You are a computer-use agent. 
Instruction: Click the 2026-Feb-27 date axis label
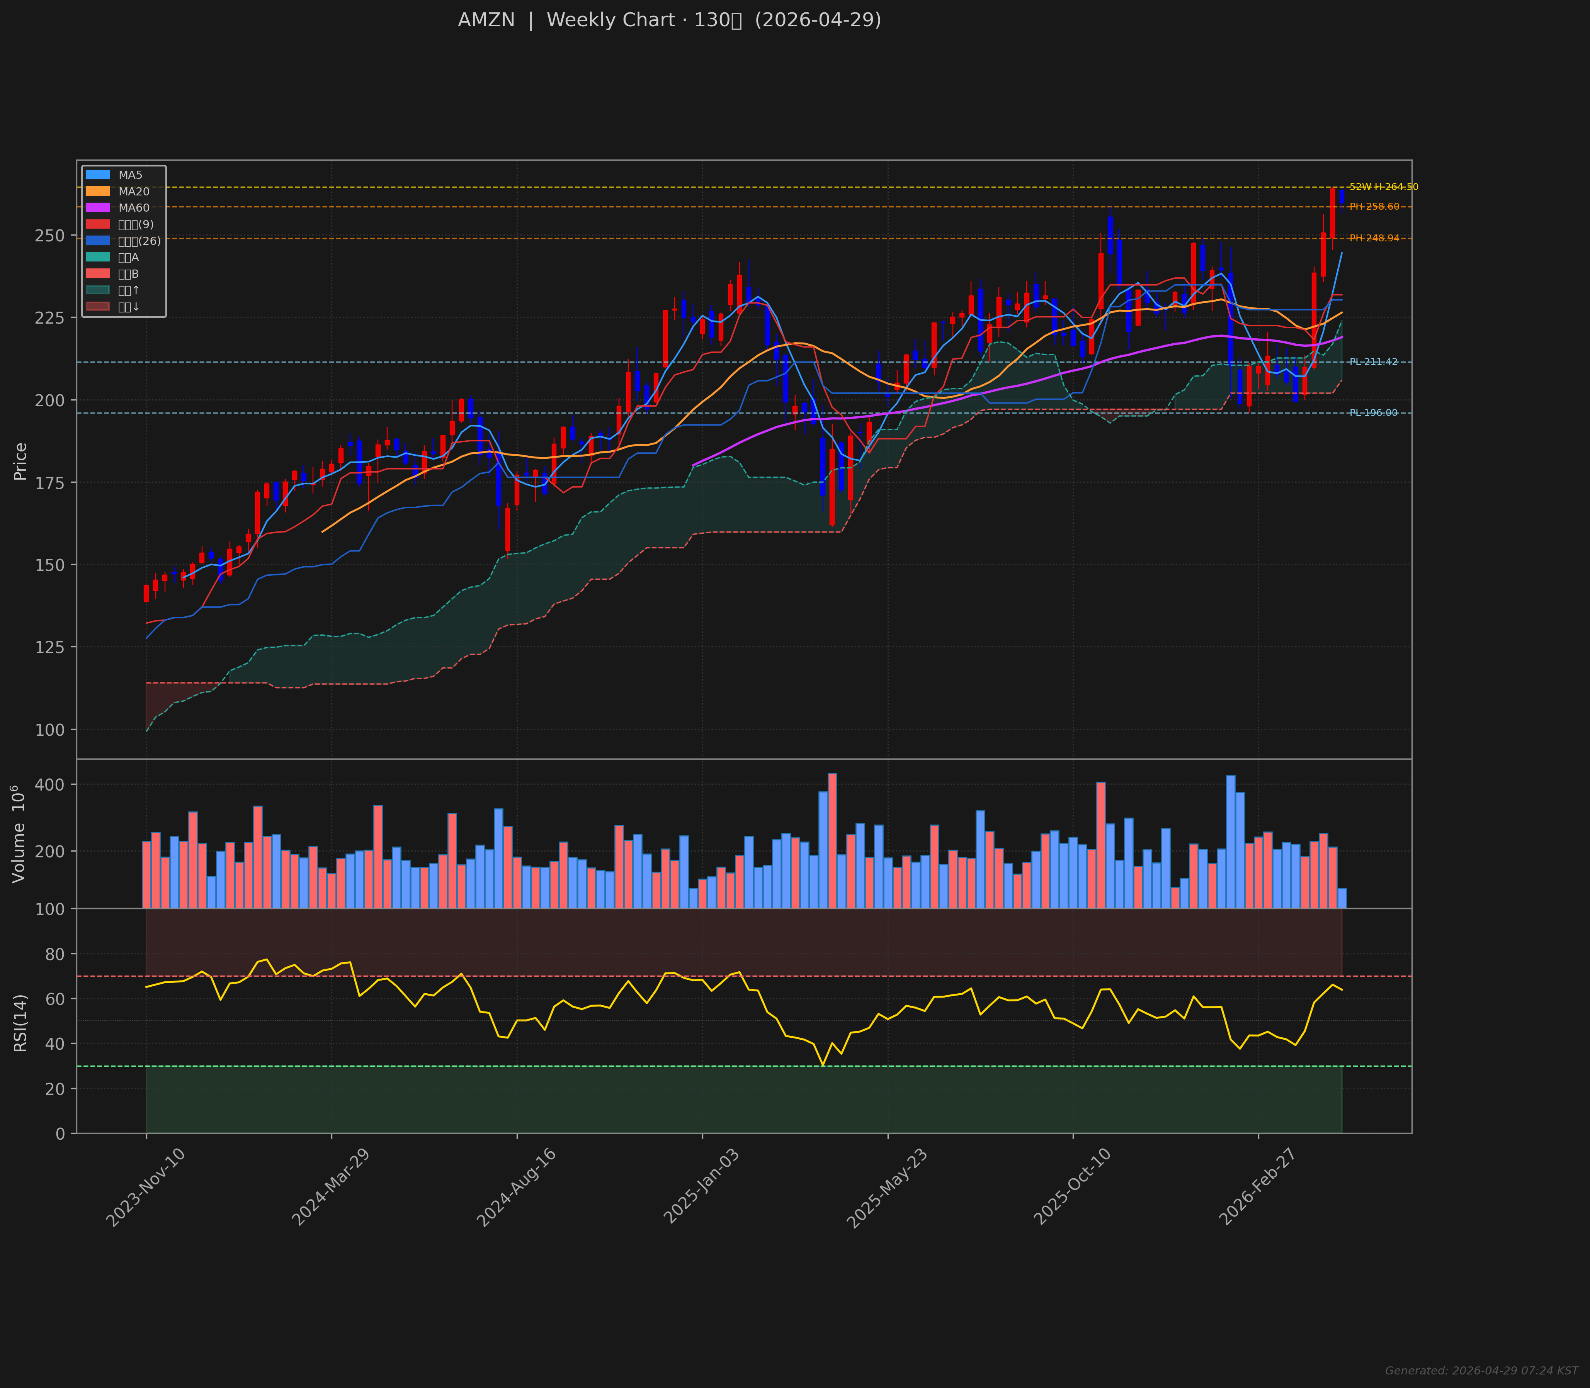pyautogui.click(x=1257, y=1188)
